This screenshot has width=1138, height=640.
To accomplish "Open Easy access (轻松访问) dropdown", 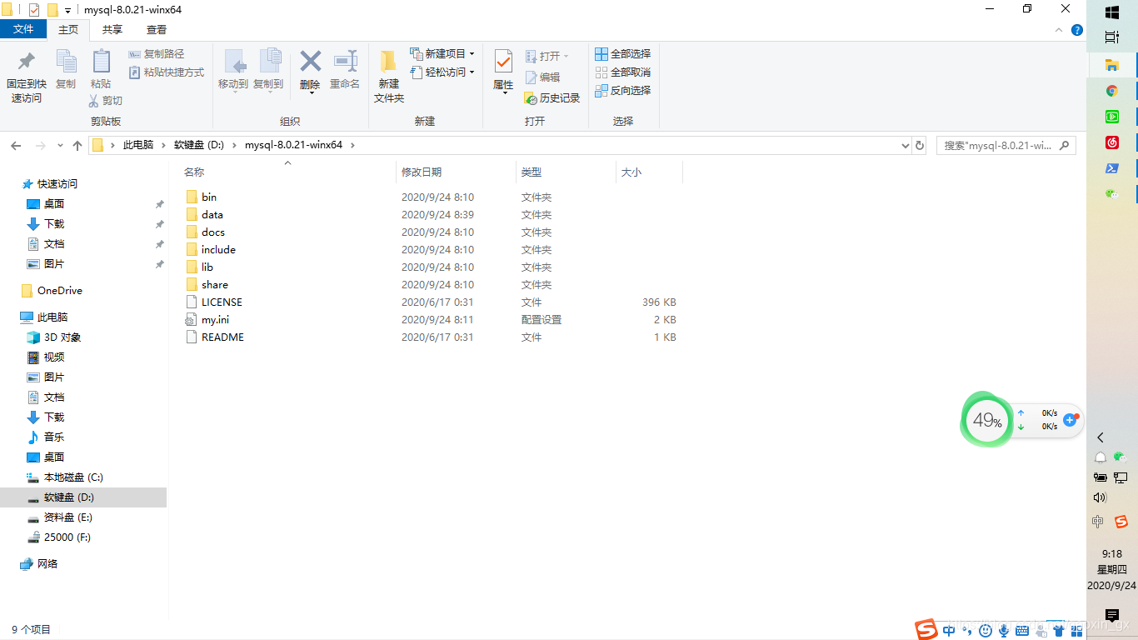I will [442, 72].
